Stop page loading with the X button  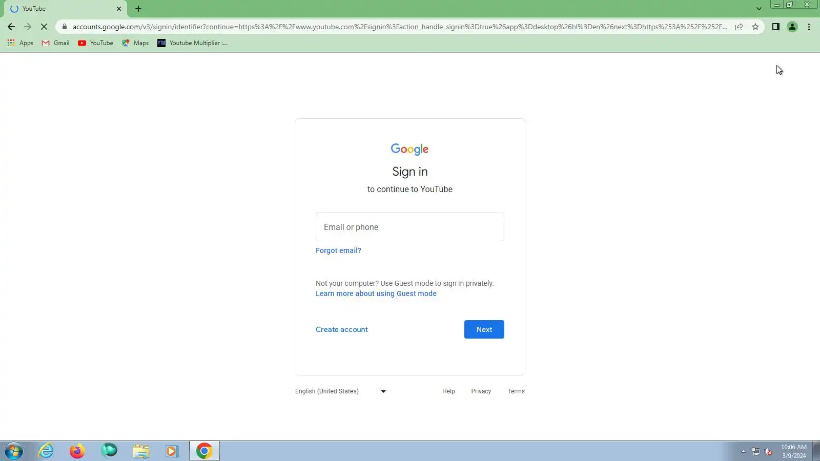(x=44, y=27)
